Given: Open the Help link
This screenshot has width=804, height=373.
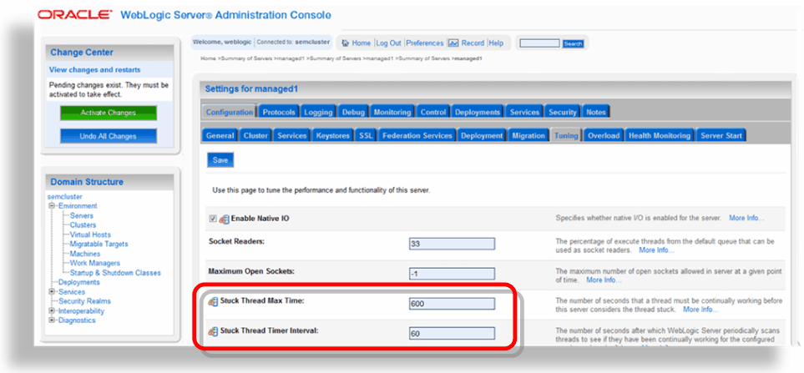Looking at the screenshot, I should 496,43.
